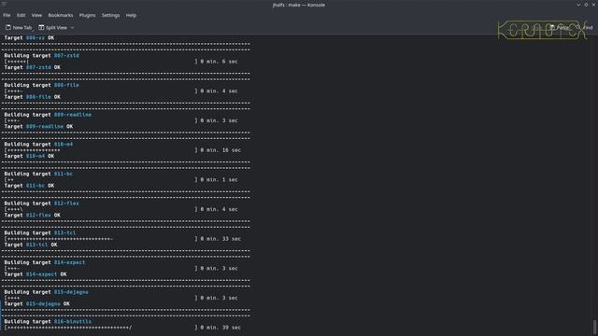Image resolution: width=598 pixels, height=336 pixels.
Task: Click the 'Building target 807-zstd' line
Action: tap(41, 55)
